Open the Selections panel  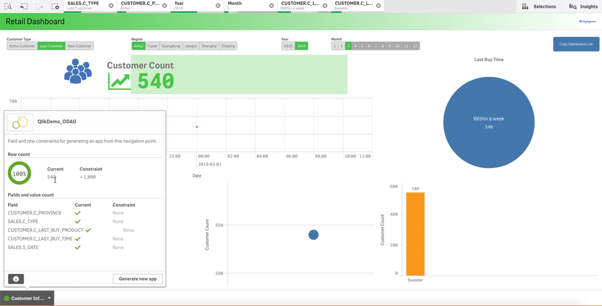[538, 6]
